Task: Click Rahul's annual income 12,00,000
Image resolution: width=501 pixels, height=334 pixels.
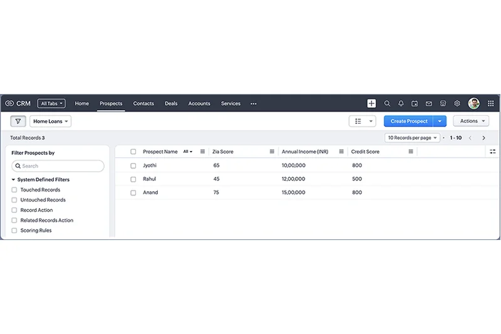Action: (293, 179)
